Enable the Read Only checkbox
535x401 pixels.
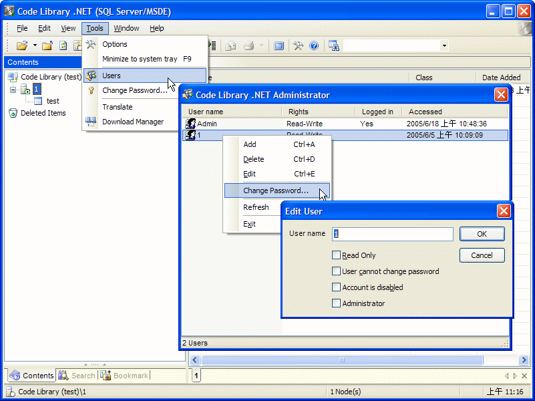336,255
